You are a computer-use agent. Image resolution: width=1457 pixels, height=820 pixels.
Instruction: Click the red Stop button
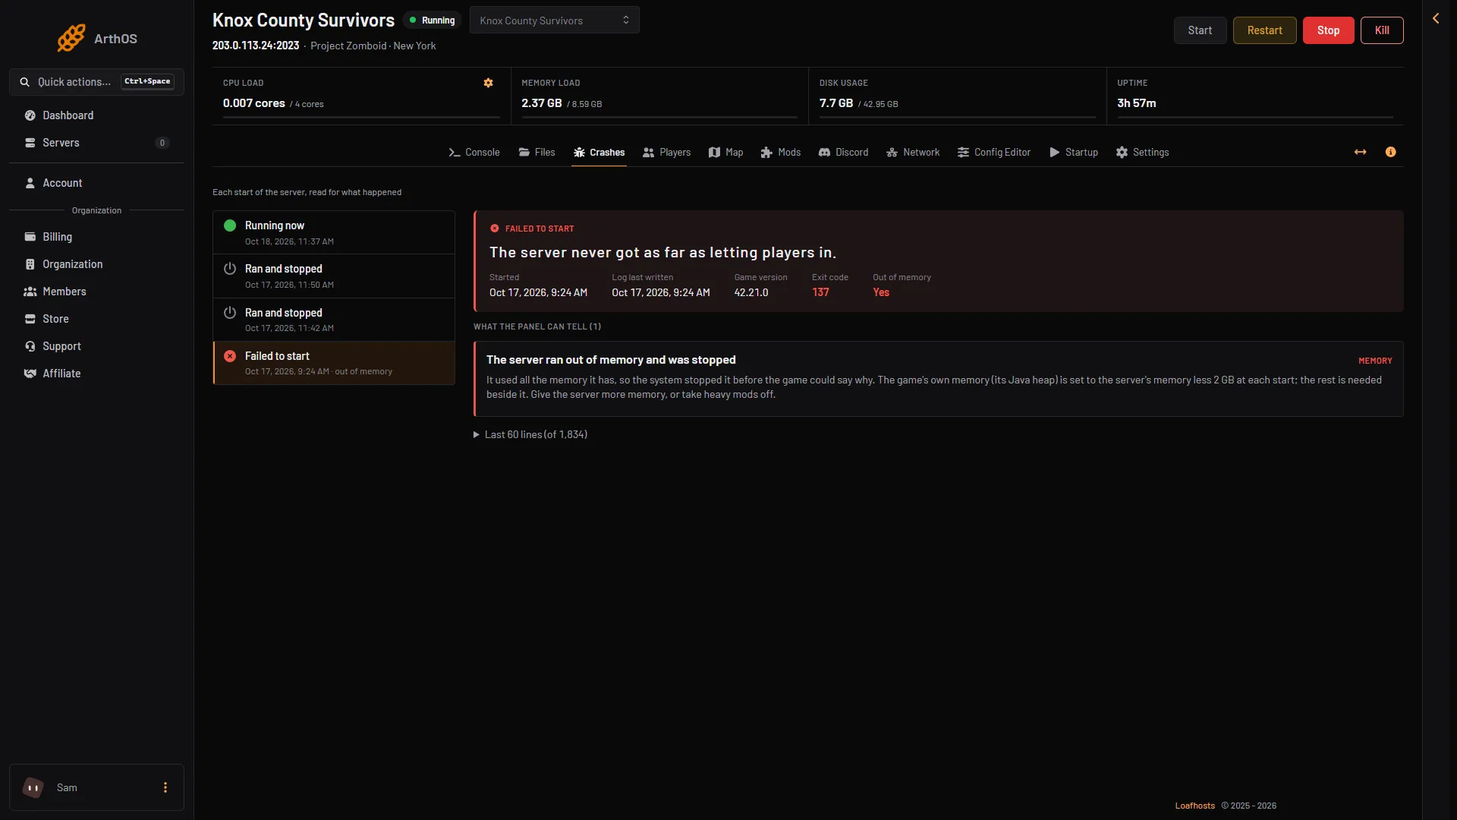coord(1328,30)
